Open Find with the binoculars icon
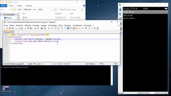The image size is (171, 96). click(42, 28)
